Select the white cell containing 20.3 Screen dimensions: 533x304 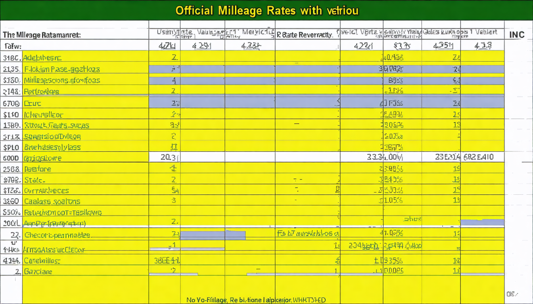165,157
